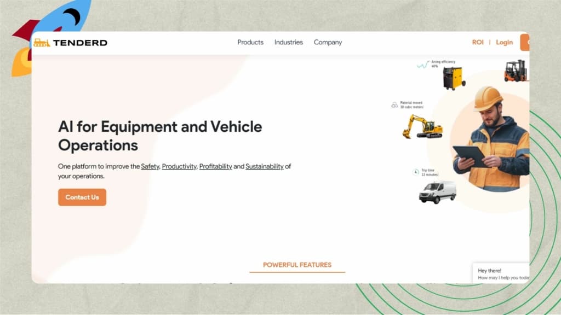The height and width of the screenshot is (315, 561).
Task: Click the trip time clock icon
Action: pyautogui.click(x=416, y=172)
